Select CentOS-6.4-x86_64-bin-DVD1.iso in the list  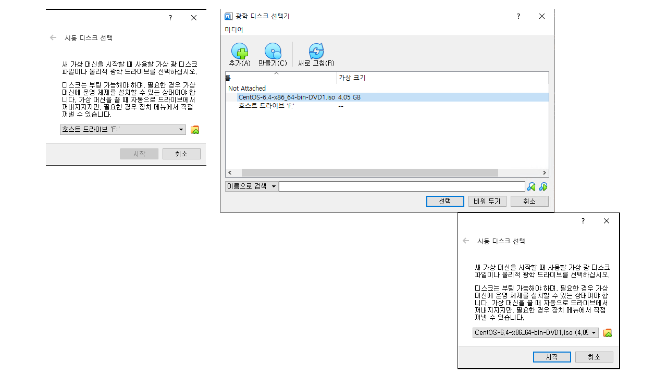[286, 97]
